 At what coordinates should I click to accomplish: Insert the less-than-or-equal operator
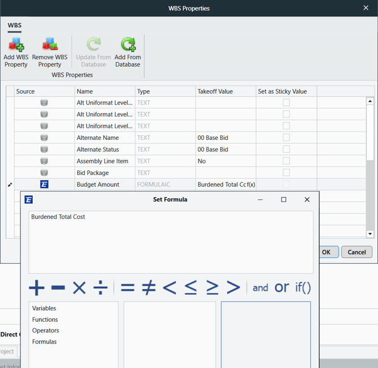[191, 288]
